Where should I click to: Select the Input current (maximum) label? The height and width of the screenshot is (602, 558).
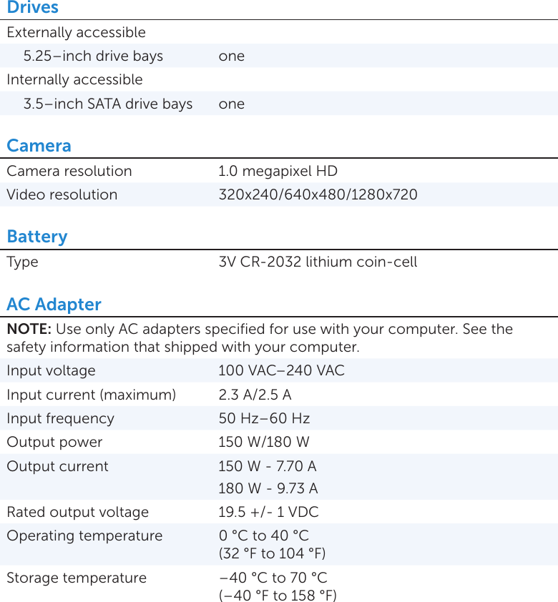[91, 395]
